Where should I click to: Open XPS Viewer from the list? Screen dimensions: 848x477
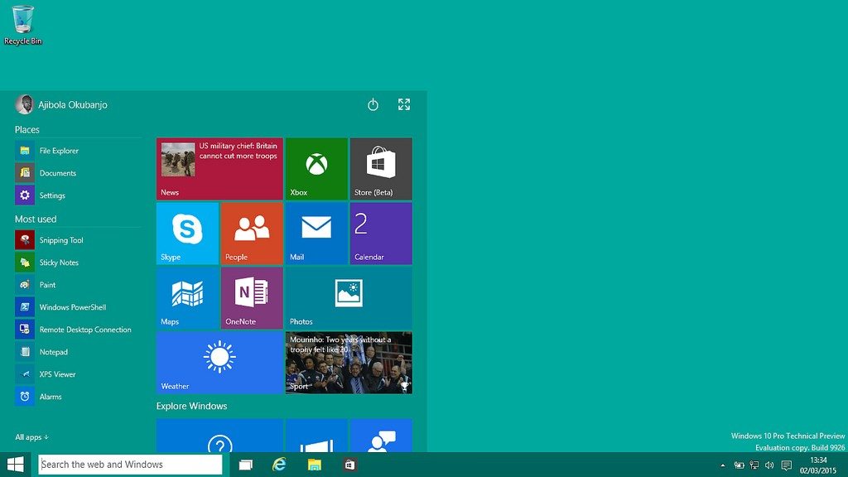tap(78, 374)
